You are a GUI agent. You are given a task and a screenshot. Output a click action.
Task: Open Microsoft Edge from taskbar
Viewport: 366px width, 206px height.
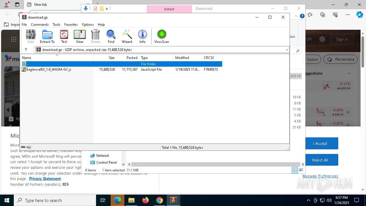[x=118, y=200]
